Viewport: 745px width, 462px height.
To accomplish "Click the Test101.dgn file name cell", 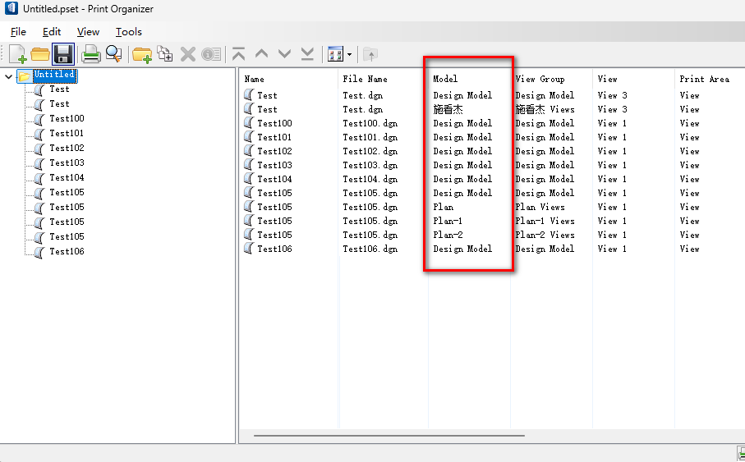I will point(370,137).
